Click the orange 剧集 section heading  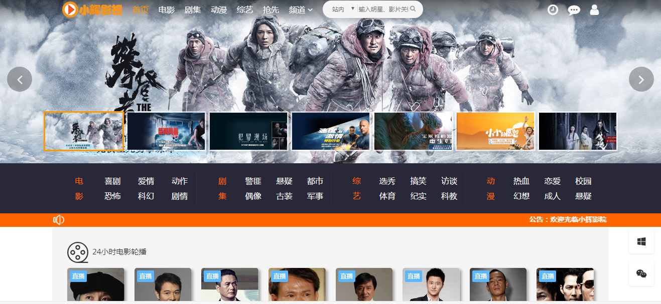tap(222, 189)
